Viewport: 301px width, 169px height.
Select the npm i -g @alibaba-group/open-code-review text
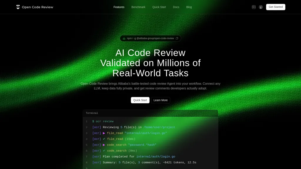pyautogui.click(x=150, y=38)
